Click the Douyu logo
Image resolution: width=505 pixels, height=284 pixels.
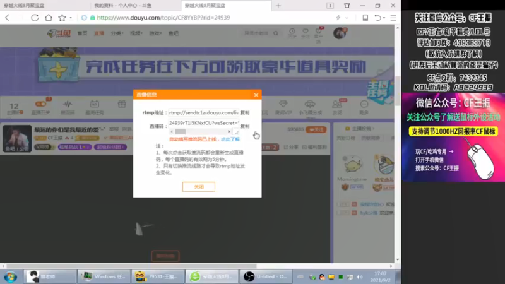tap(59, 33)
